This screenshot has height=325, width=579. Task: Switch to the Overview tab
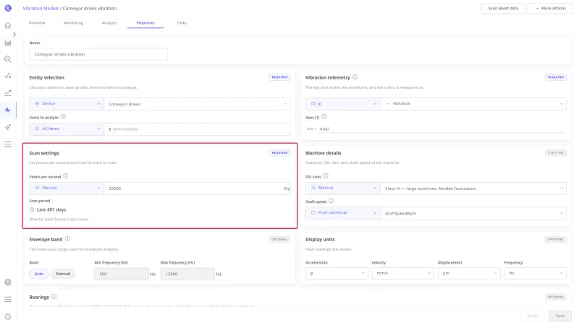coord(37,23)
